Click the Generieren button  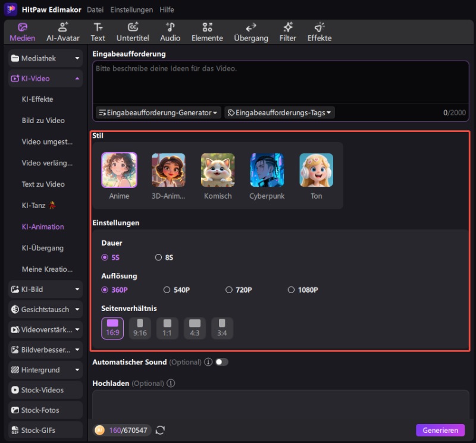tap(440, 431)
